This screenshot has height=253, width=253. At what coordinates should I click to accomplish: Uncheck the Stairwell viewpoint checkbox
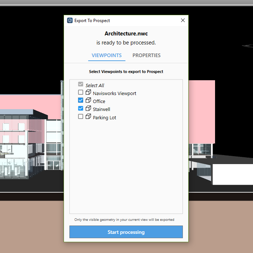point(81,108)
